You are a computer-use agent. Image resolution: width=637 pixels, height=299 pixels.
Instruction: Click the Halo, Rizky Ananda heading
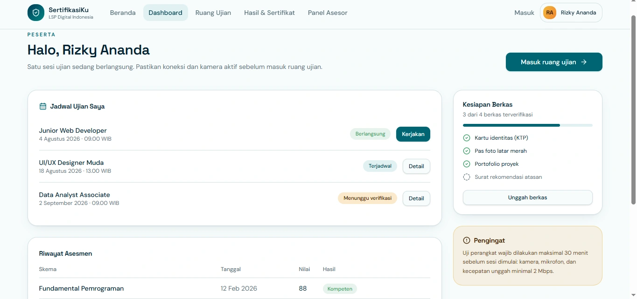(89, 50)
